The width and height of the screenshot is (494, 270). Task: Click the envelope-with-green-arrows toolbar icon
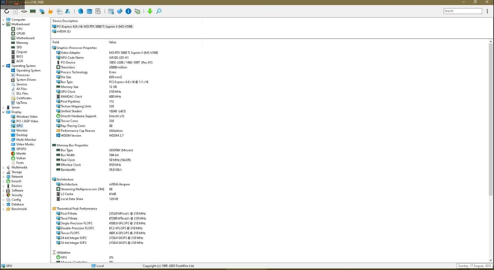tap(137, 11)
